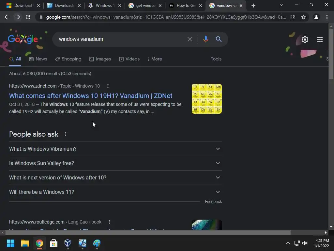
Task: Expand 'Is Windows Sun Valley free?' question
Action: tap(115, 163)
